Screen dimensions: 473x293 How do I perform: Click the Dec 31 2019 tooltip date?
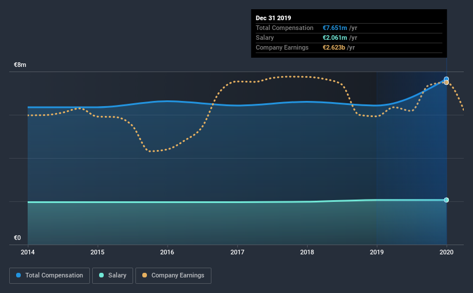[273, 18]
